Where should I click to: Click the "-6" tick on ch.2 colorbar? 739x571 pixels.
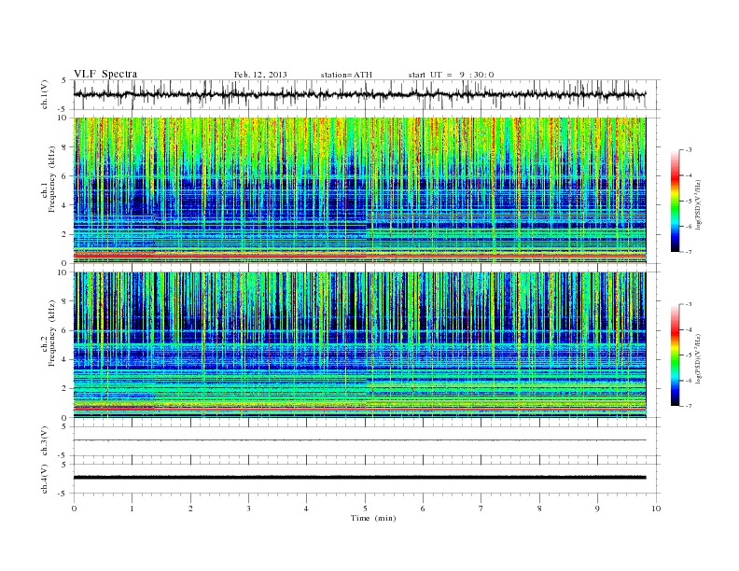689,381
